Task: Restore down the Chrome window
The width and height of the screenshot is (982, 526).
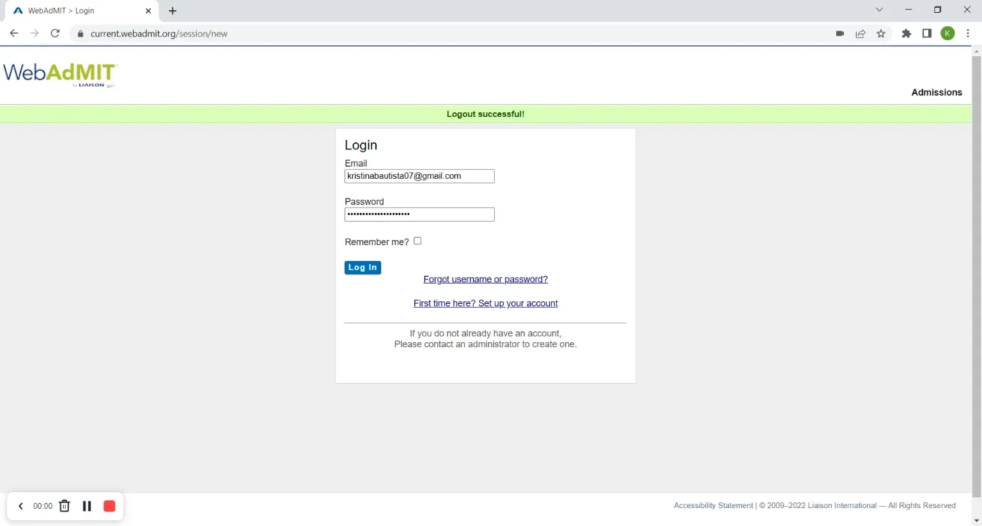Action: pyautogui.click(x=938, y=10)
